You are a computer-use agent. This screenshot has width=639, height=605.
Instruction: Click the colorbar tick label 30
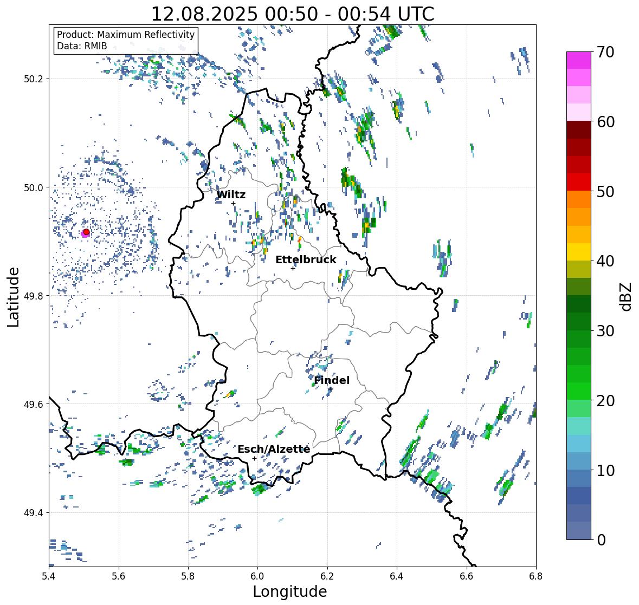pos(605,331)
